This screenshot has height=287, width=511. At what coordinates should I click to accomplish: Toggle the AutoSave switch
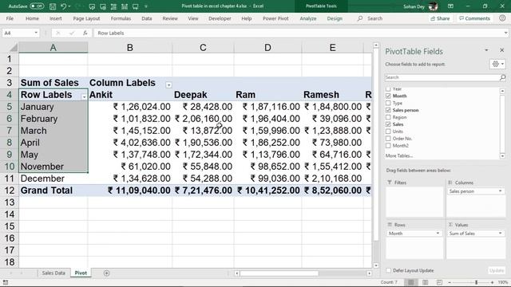click(37, 6)
